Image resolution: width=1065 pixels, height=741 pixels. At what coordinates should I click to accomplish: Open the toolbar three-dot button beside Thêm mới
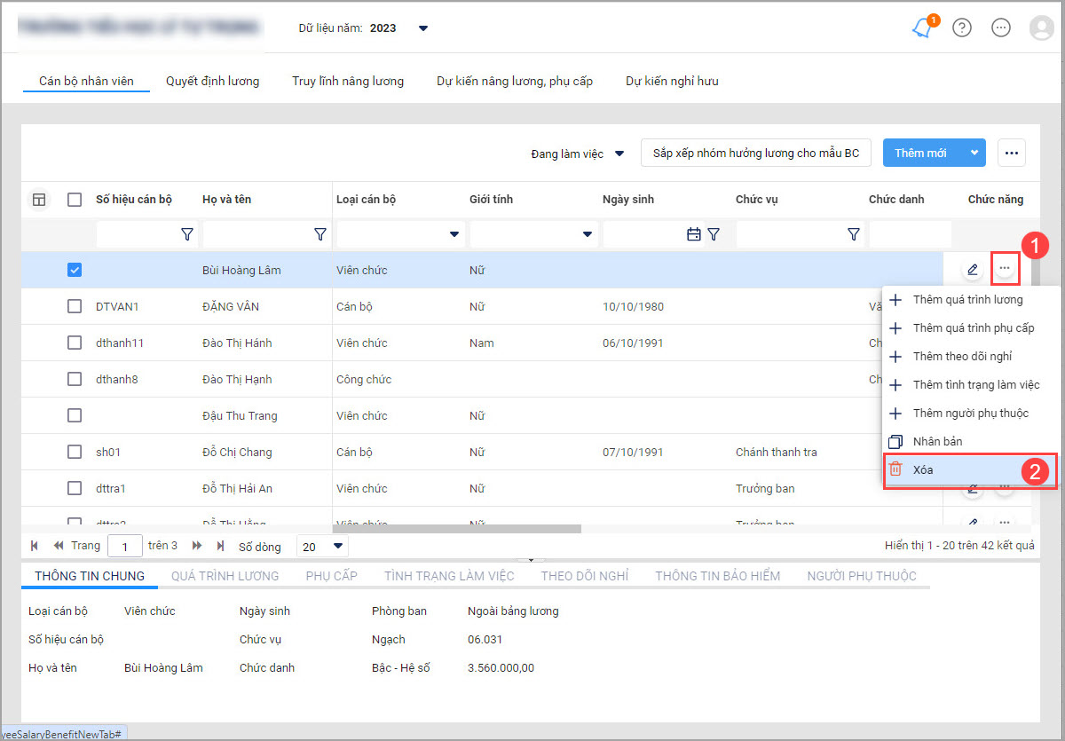click(1012, 153)
